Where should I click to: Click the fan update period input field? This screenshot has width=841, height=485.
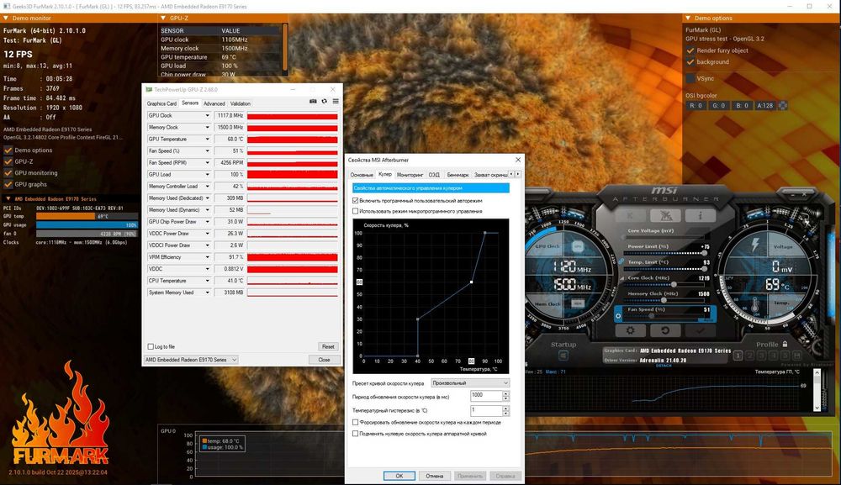486,396
